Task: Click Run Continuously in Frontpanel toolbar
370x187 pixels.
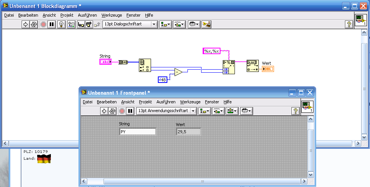Action: click(x=112, y=111)
